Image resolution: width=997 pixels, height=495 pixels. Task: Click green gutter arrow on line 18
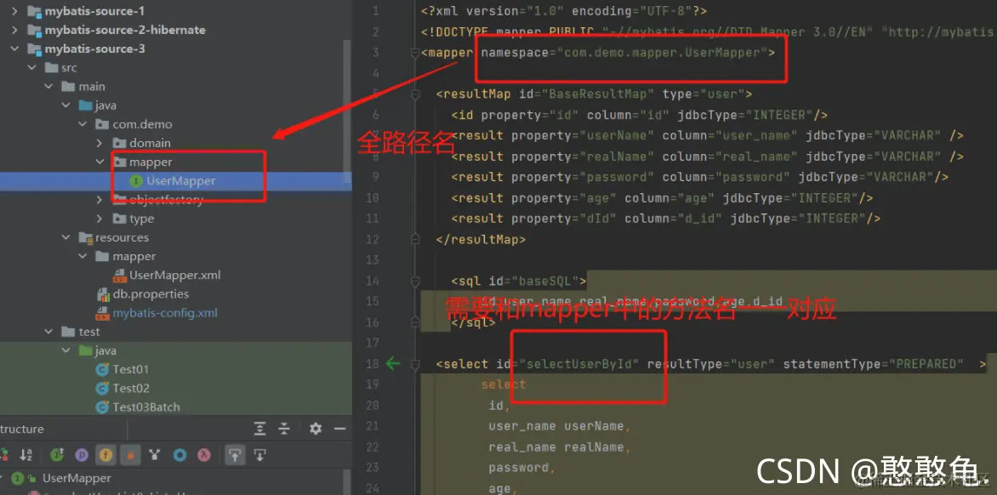(394, 363)
